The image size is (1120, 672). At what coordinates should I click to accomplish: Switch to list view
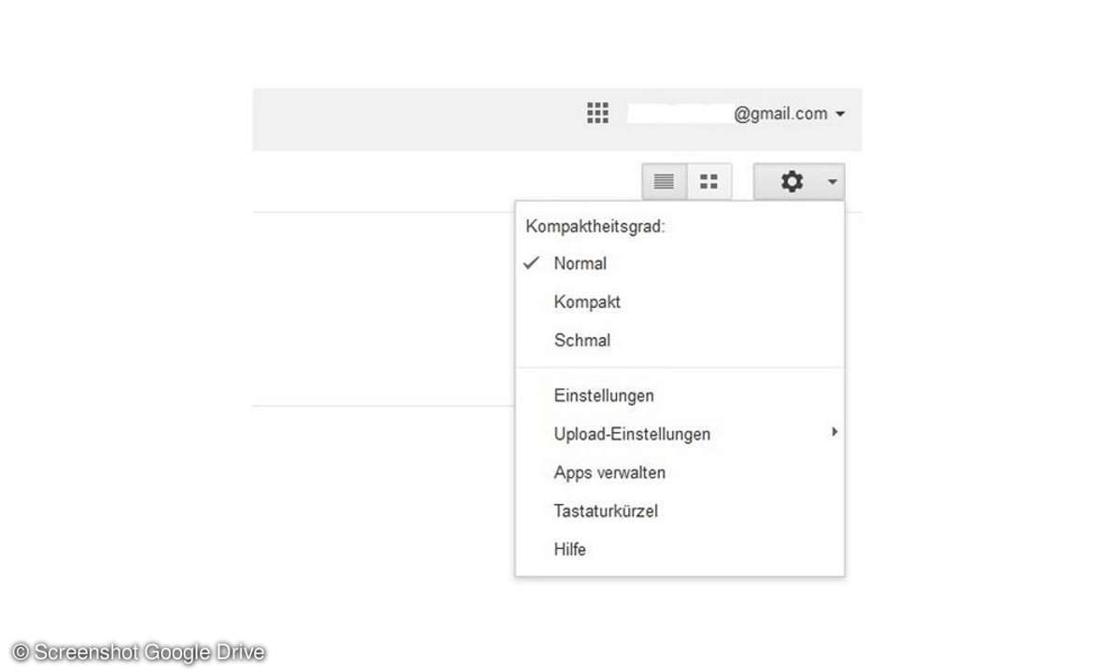[665, 182]
